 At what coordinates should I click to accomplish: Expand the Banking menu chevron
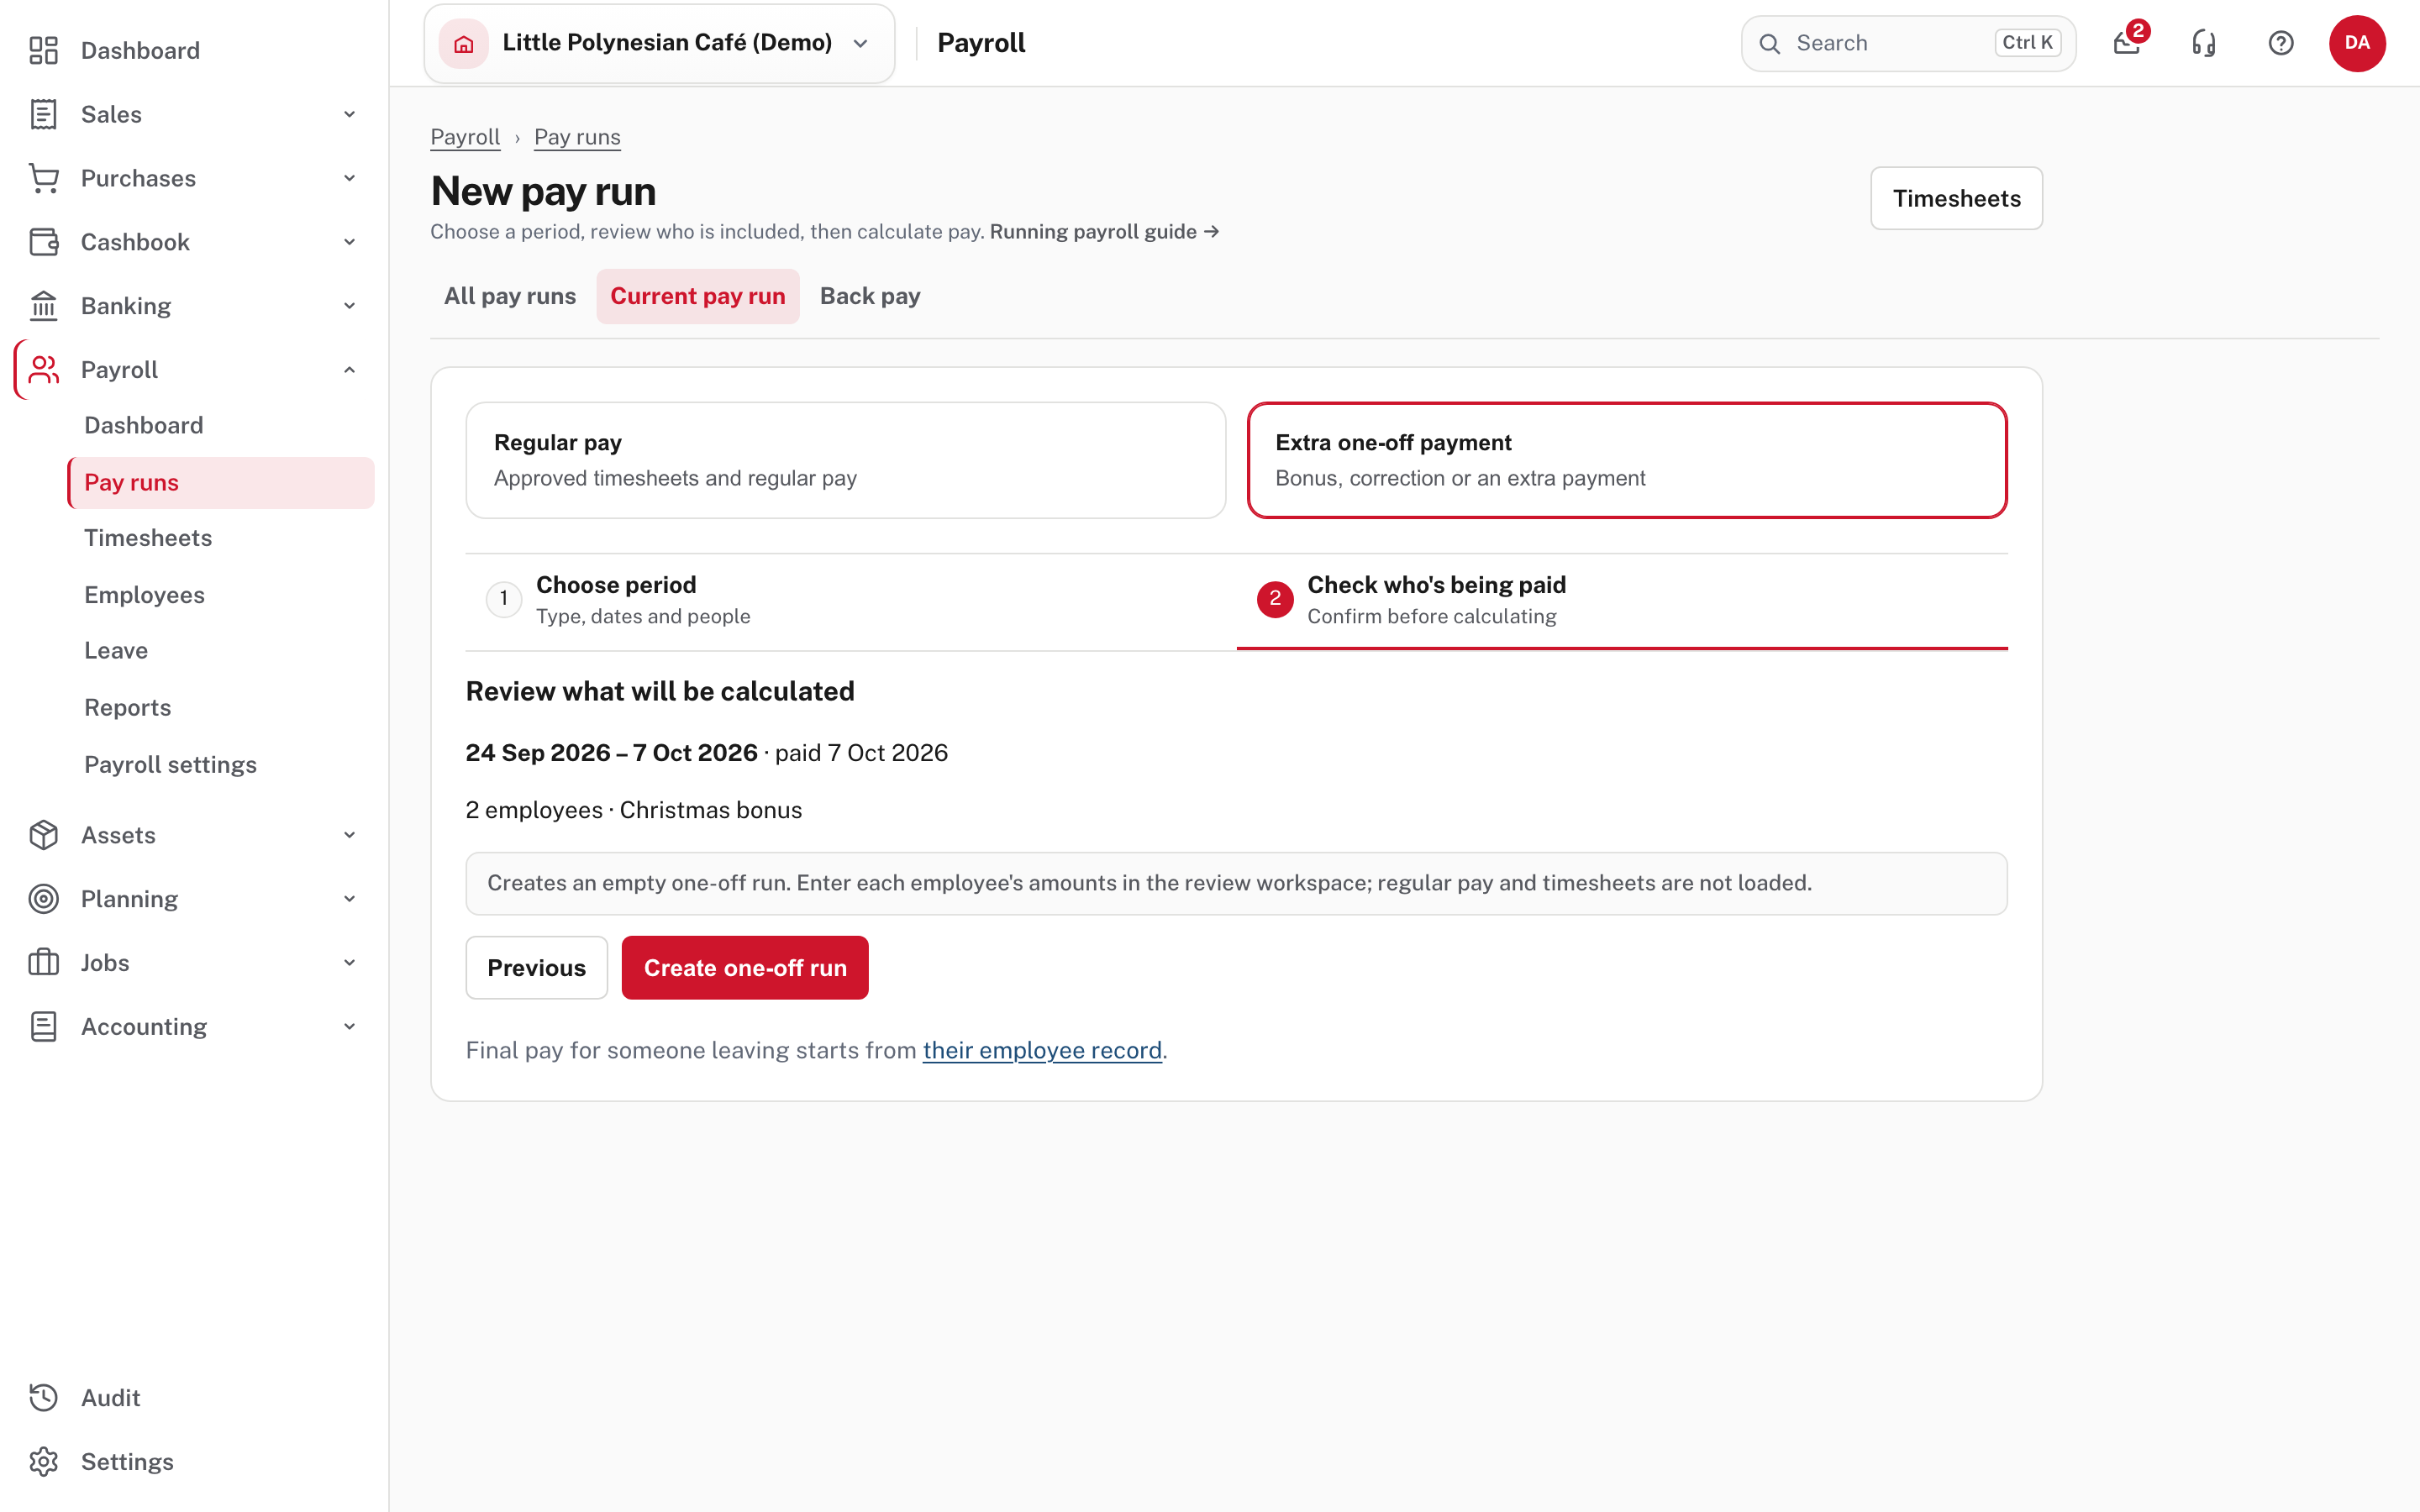click(x=350, y=306)
